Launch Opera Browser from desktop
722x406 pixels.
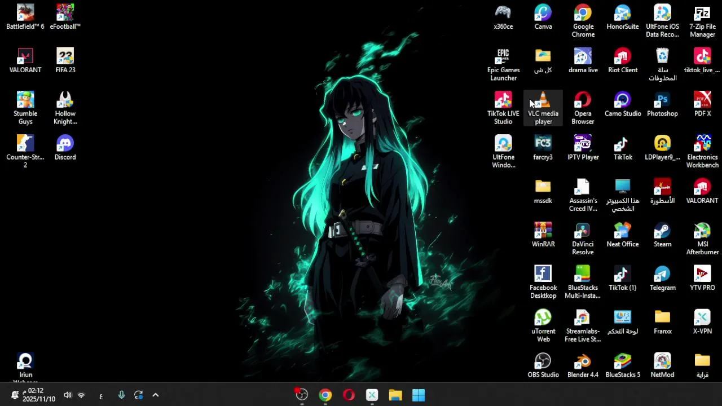pyautogui.click(x=583, y=108)
